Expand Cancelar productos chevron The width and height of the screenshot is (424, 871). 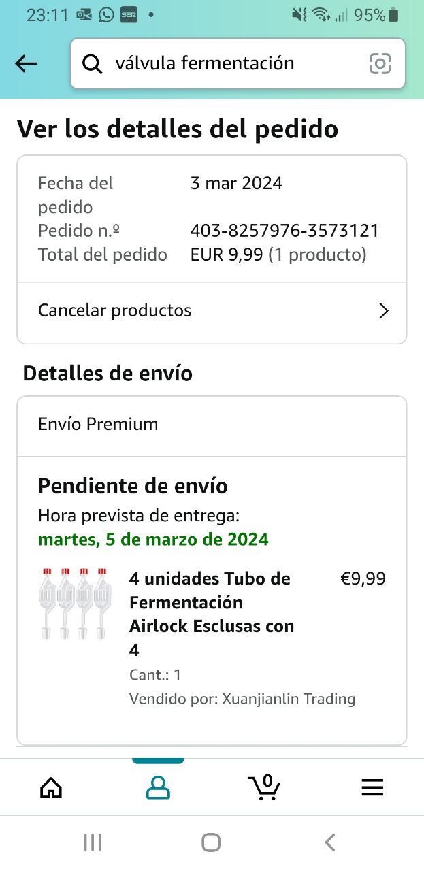[384, 312]
